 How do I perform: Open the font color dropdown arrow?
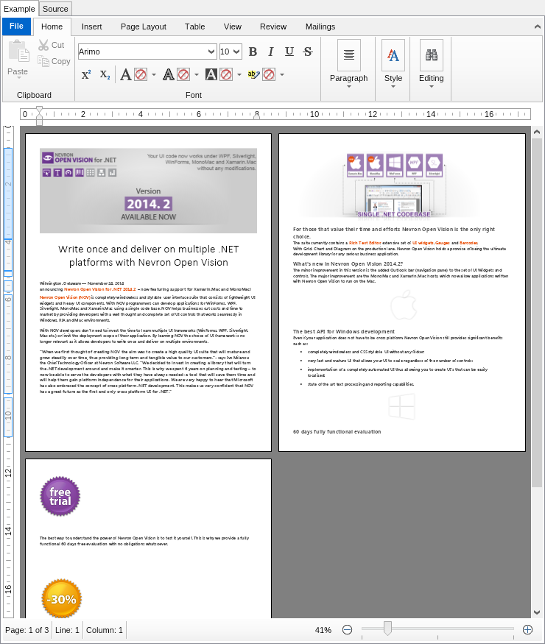(x=154, y=75)
